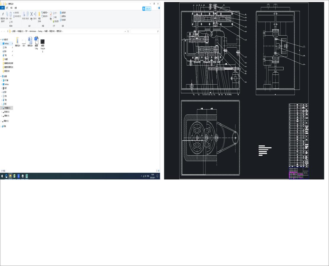Collapse the ribbon using the small caret
The height and width of the screenshot is (266, 329).
157,8
